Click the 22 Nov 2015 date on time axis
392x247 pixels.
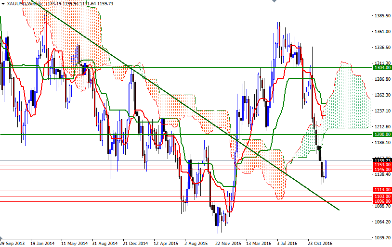228,243
